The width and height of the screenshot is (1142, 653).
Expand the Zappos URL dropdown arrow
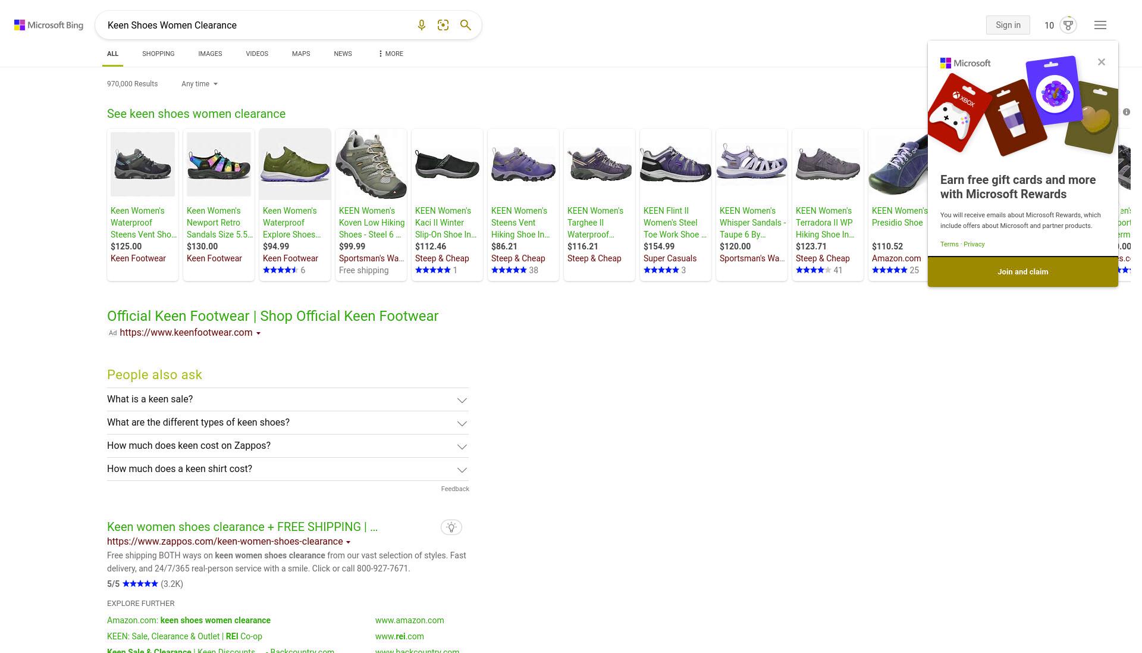coord(348,542)
